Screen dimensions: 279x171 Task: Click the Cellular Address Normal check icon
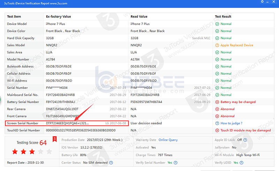217,74
